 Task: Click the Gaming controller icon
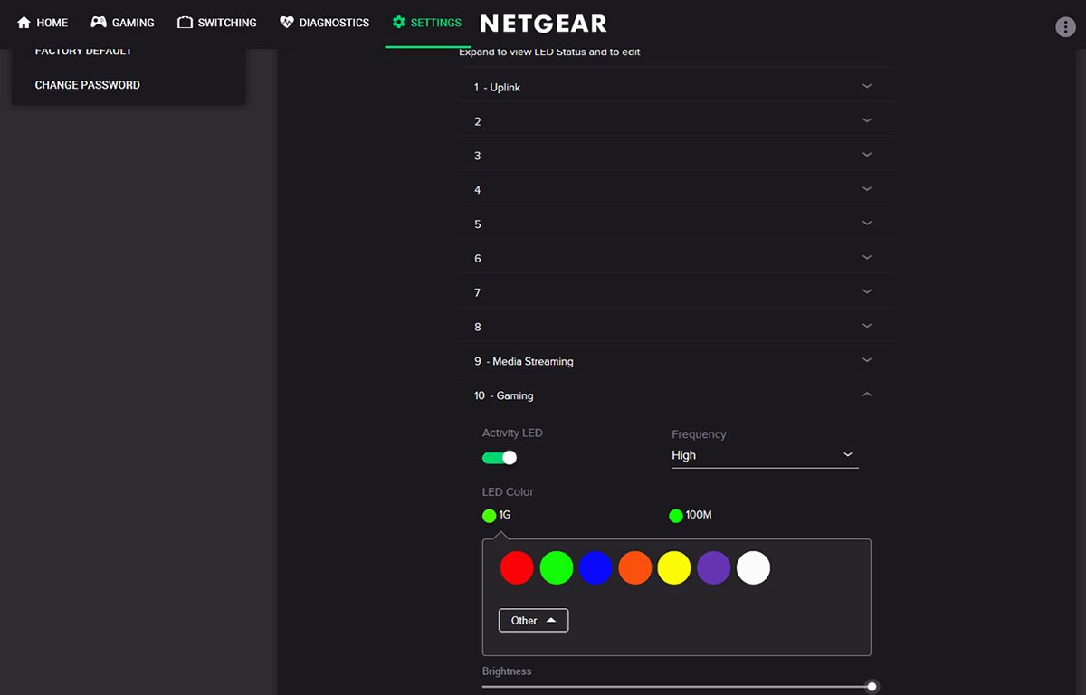[99, 23]
